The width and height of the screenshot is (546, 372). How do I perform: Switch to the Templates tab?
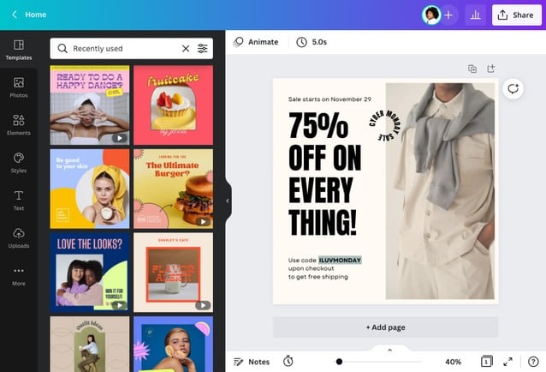coord(18,49)
